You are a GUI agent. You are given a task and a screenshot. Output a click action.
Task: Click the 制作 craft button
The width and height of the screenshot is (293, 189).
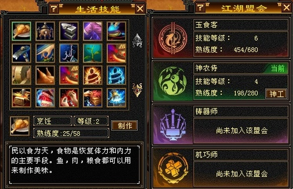[125, 126]
